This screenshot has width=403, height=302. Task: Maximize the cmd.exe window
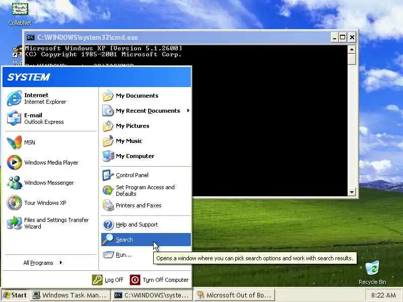pyautogui.click(x=343, y=37)
